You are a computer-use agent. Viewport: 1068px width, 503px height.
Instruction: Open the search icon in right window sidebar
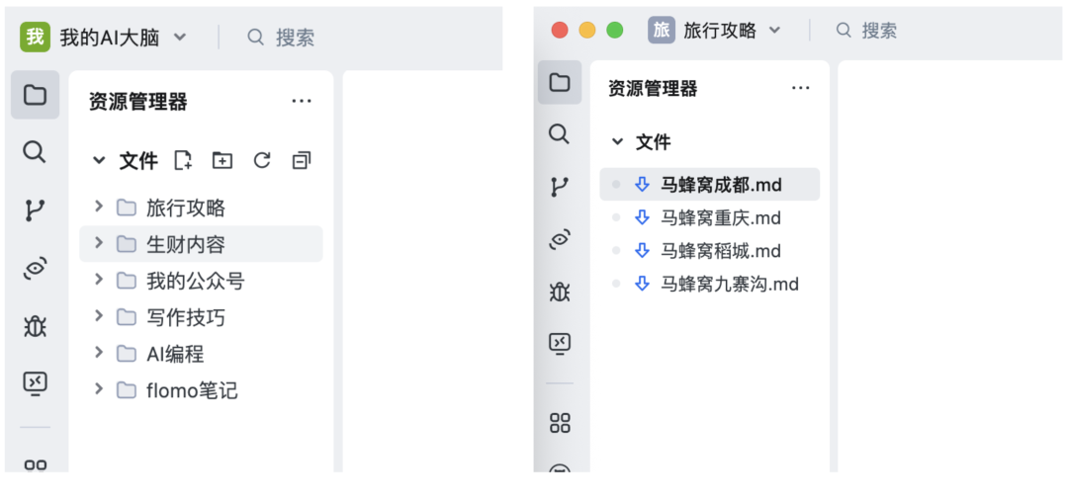tap(560, 134)
